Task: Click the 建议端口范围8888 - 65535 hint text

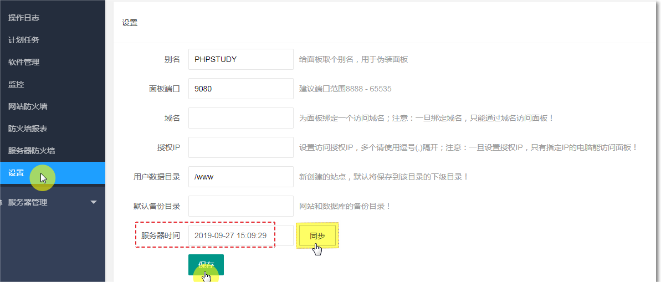Action: coord(345,89)
